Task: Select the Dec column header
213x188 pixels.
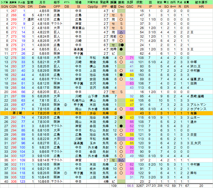Action: (x=121, y=7)
